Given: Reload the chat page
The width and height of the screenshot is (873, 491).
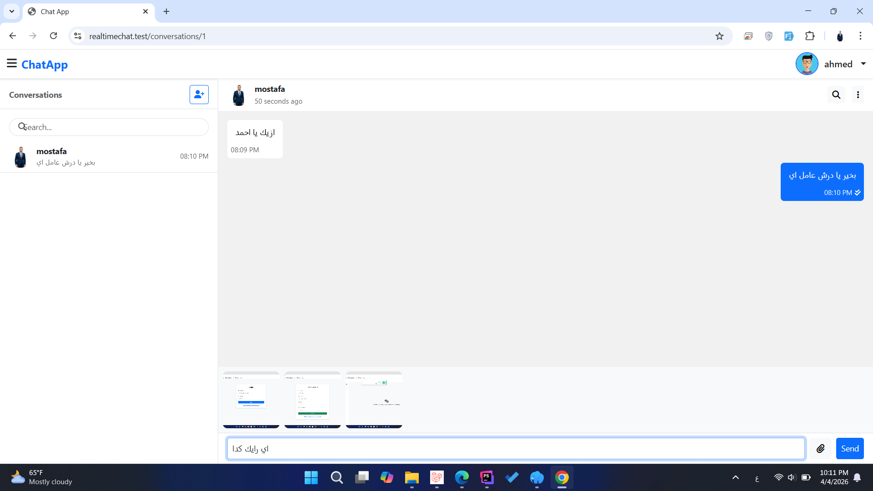Looking at the screenshot, I should click(x=54, y=36).
